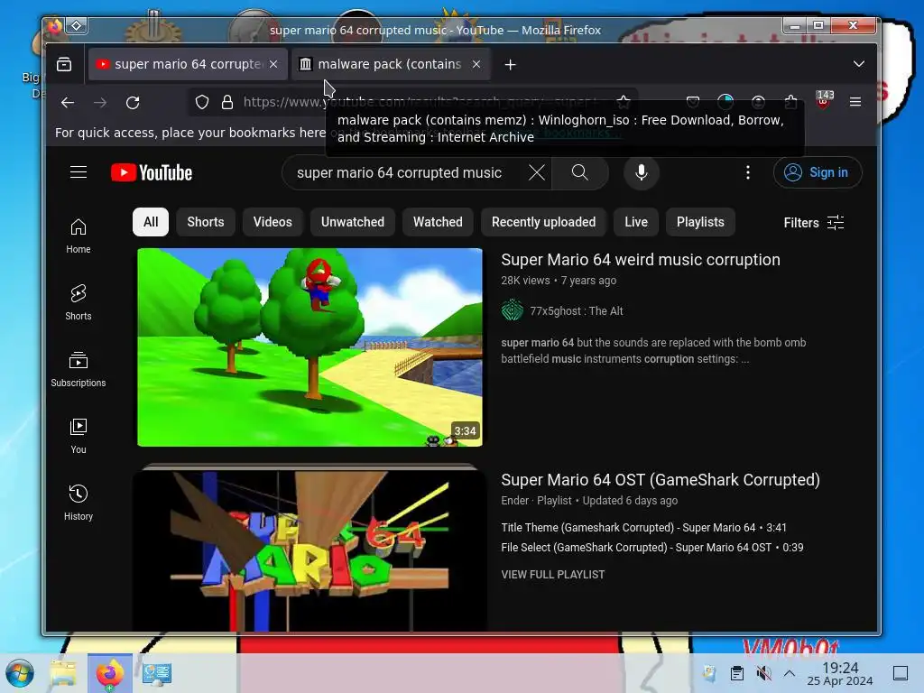Screen dimensions: 924x693
Task: Clear the YouTube search query
Action: [536, 172]
